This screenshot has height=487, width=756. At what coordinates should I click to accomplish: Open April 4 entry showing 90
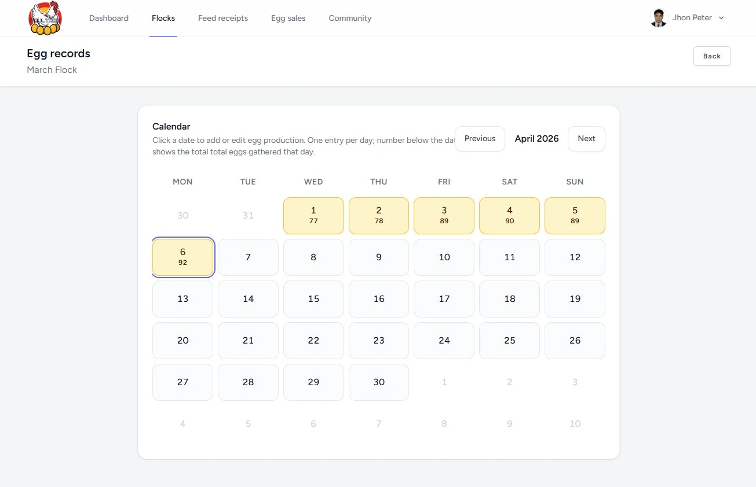509,216
